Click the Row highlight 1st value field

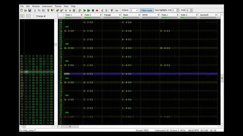(x=174, y=10)
